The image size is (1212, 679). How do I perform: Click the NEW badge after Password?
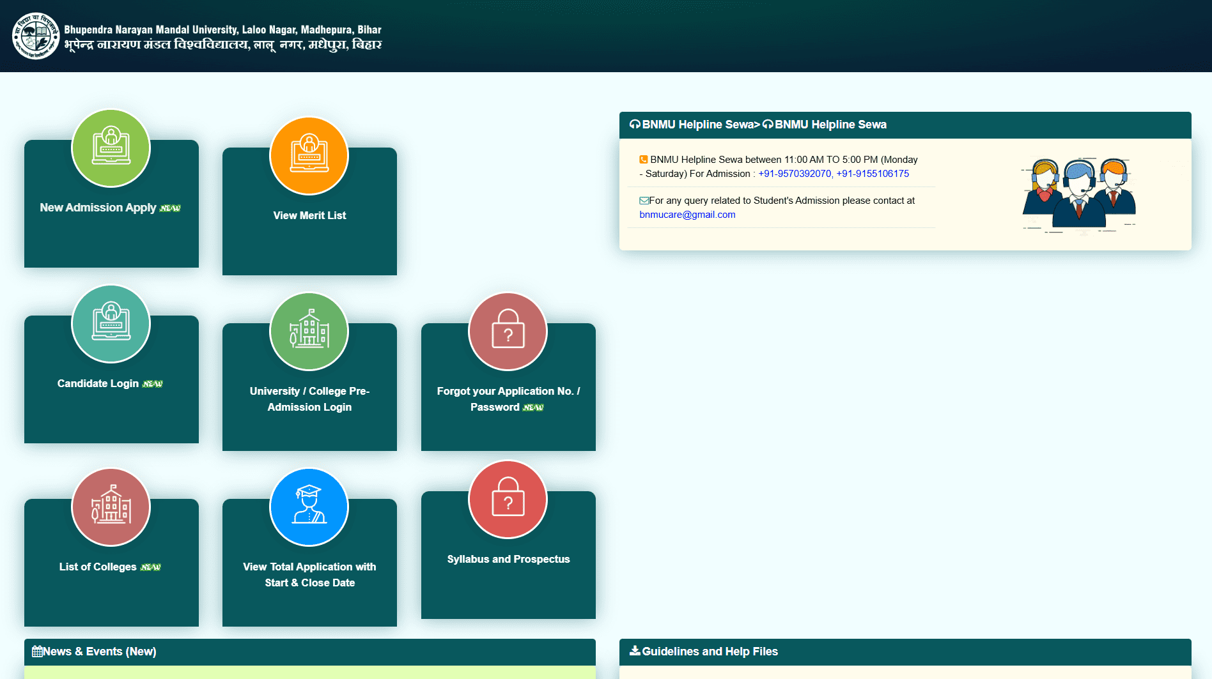coord(533,408)
